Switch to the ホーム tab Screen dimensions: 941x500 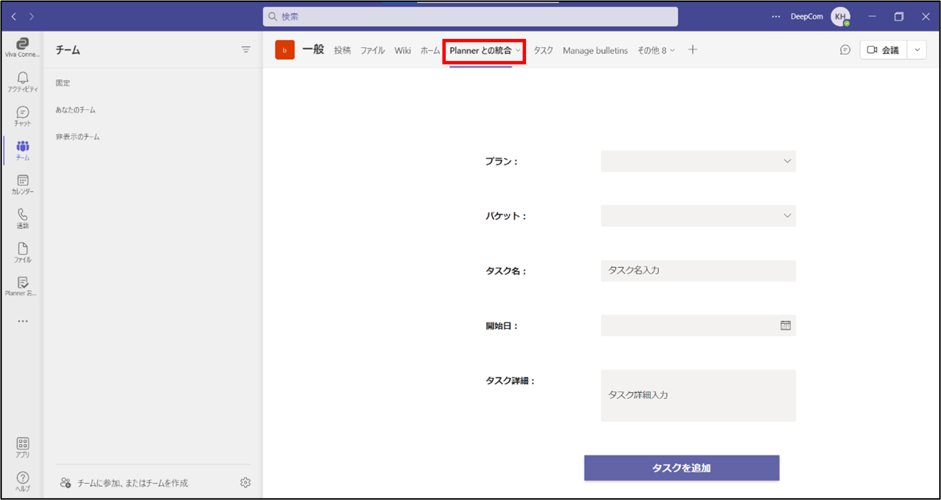pos(430,50)
